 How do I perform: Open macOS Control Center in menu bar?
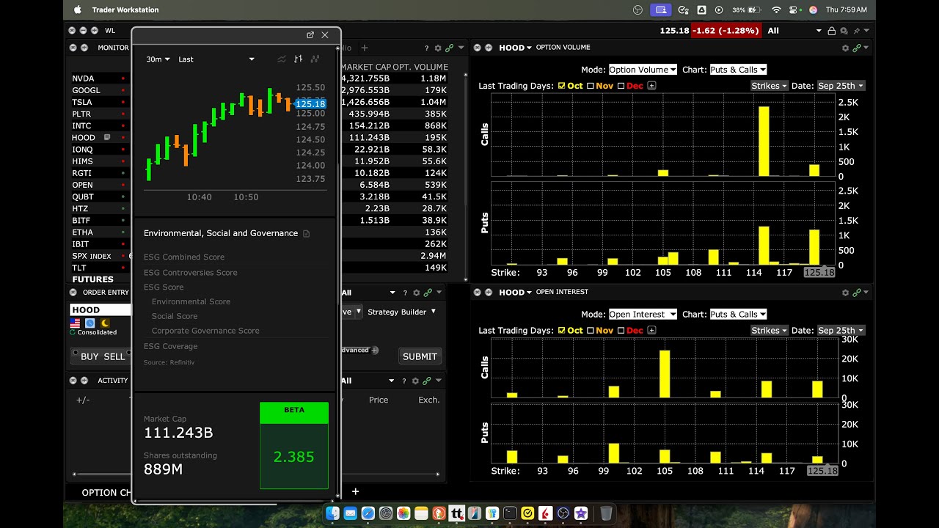[794, 10]
